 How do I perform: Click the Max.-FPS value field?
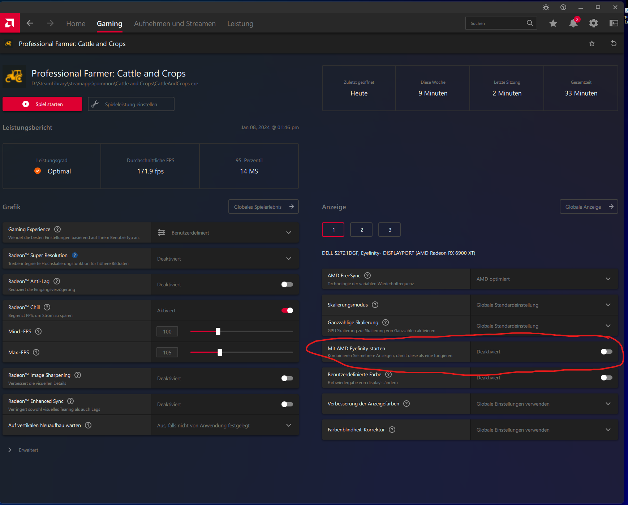tap(167, 352)
